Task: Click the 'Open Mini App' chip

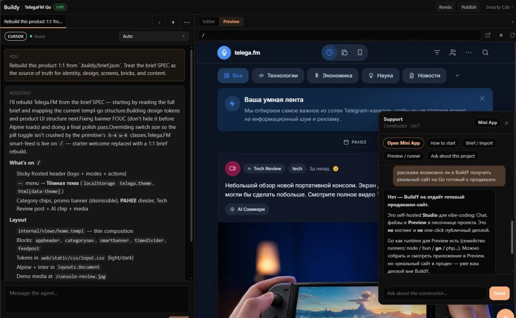Action: point(404,143)
